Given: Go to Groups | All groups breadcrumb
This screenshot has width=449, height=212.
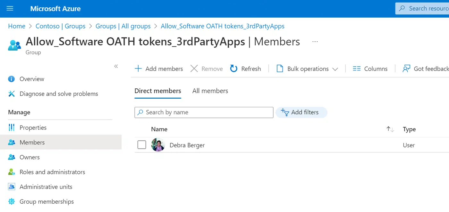Looking at the screenshot, I should tap(123, 26).
